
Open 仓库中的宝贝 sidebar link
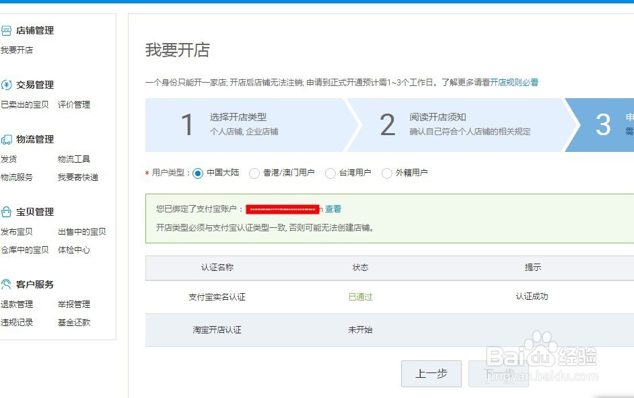click(25, 250)
